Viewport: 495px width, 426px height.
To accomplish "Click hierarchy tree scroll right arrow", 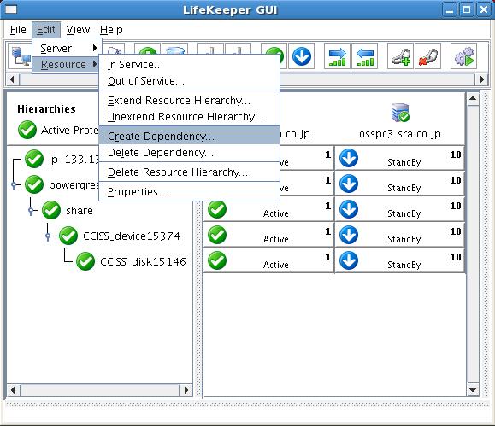I will (186, 390).
